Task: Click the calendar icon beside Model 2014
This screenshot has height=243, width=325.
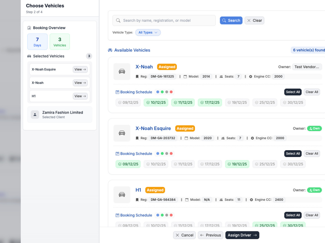Action: point(185,77)
